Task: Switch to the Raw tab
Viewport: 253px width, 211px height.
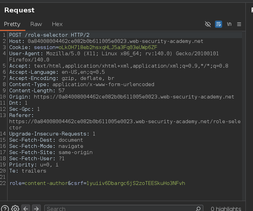Action: 36,24
